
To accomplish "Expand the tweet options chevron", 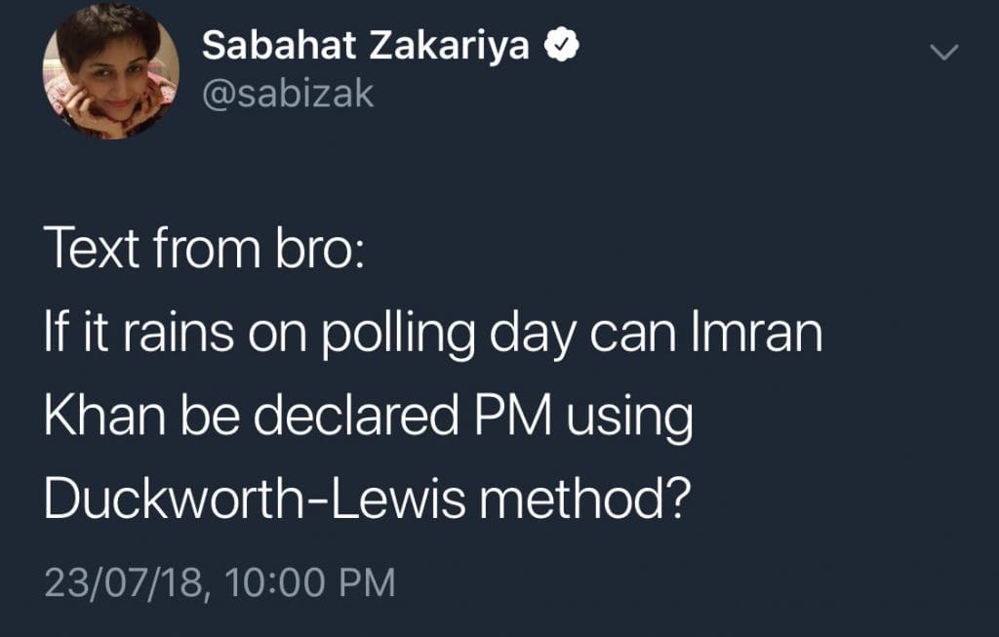I will pyautogui.click(x=943, y=53).
